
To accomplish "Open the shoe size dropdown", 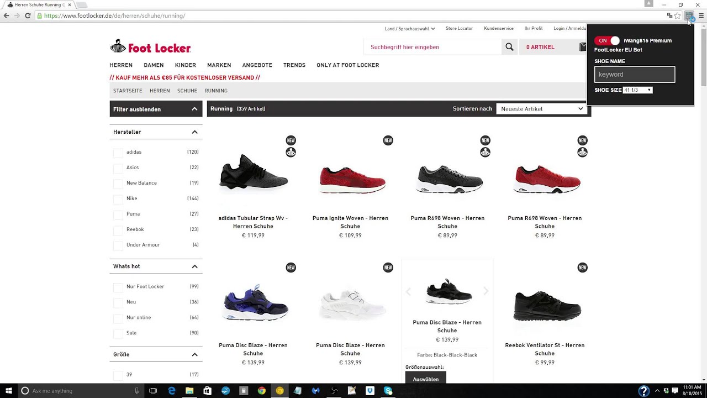I will 637,90.
